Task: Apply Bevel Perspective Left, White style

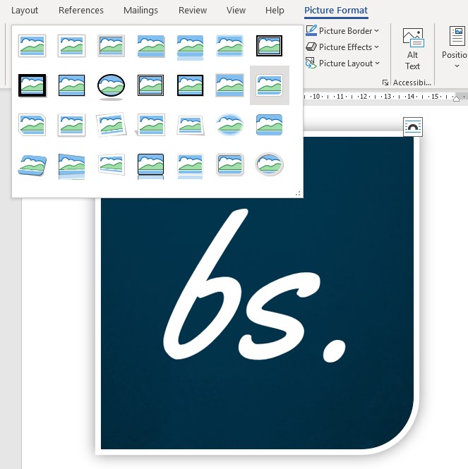Action: [x=111, y=164]
